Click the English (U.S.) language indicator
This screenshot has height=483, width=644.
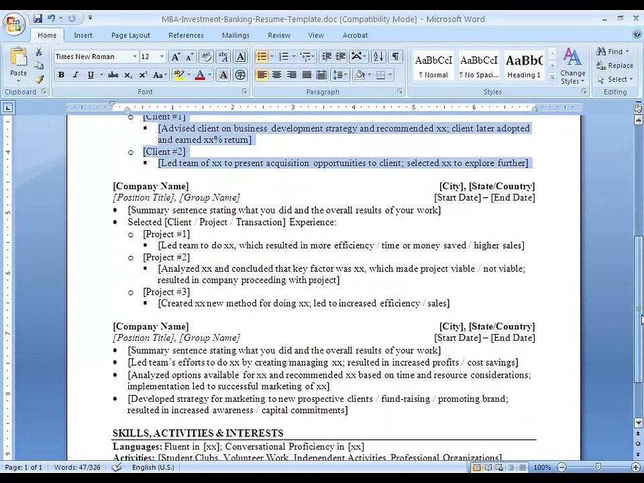coord(153,468)
